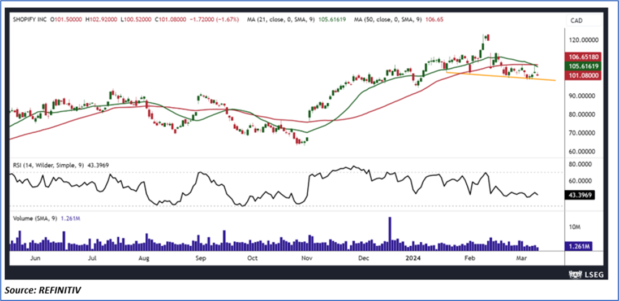
Task: Click the Jun label on time axis
Action: tap(35, 259)
